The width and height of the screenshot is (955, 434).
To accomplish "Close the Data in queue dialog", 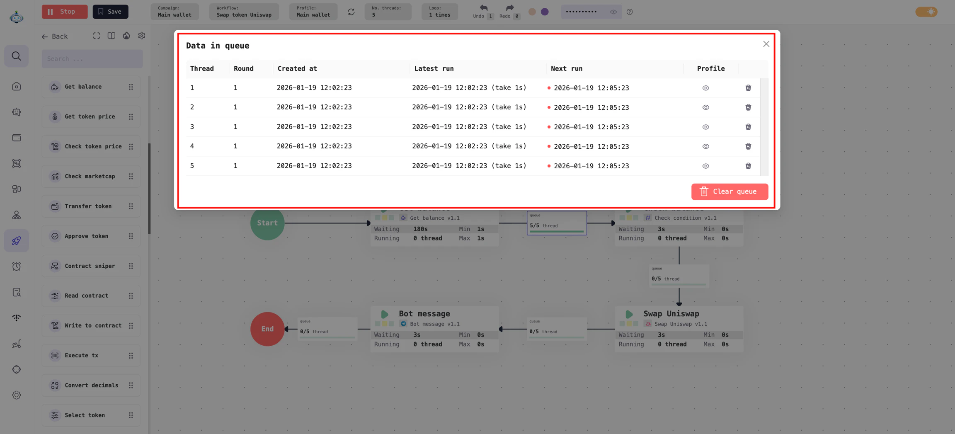I will coord(766,44).
